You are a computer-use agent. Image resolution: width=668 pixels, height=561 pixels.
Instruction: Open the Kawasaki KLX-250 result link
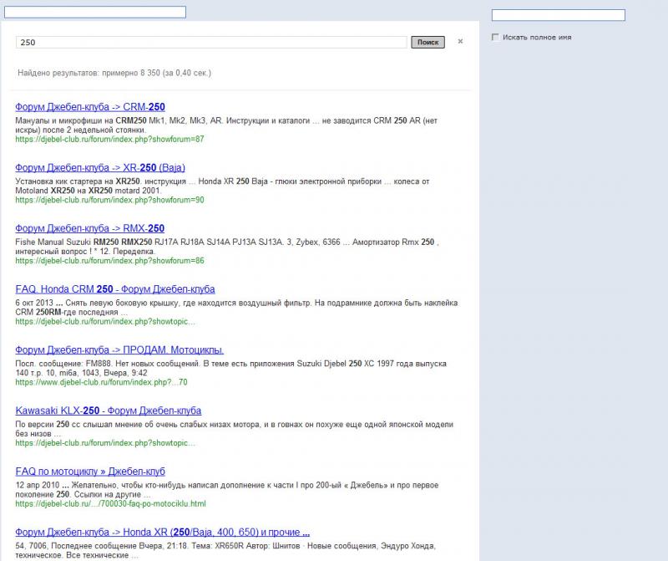coord(109,411)
